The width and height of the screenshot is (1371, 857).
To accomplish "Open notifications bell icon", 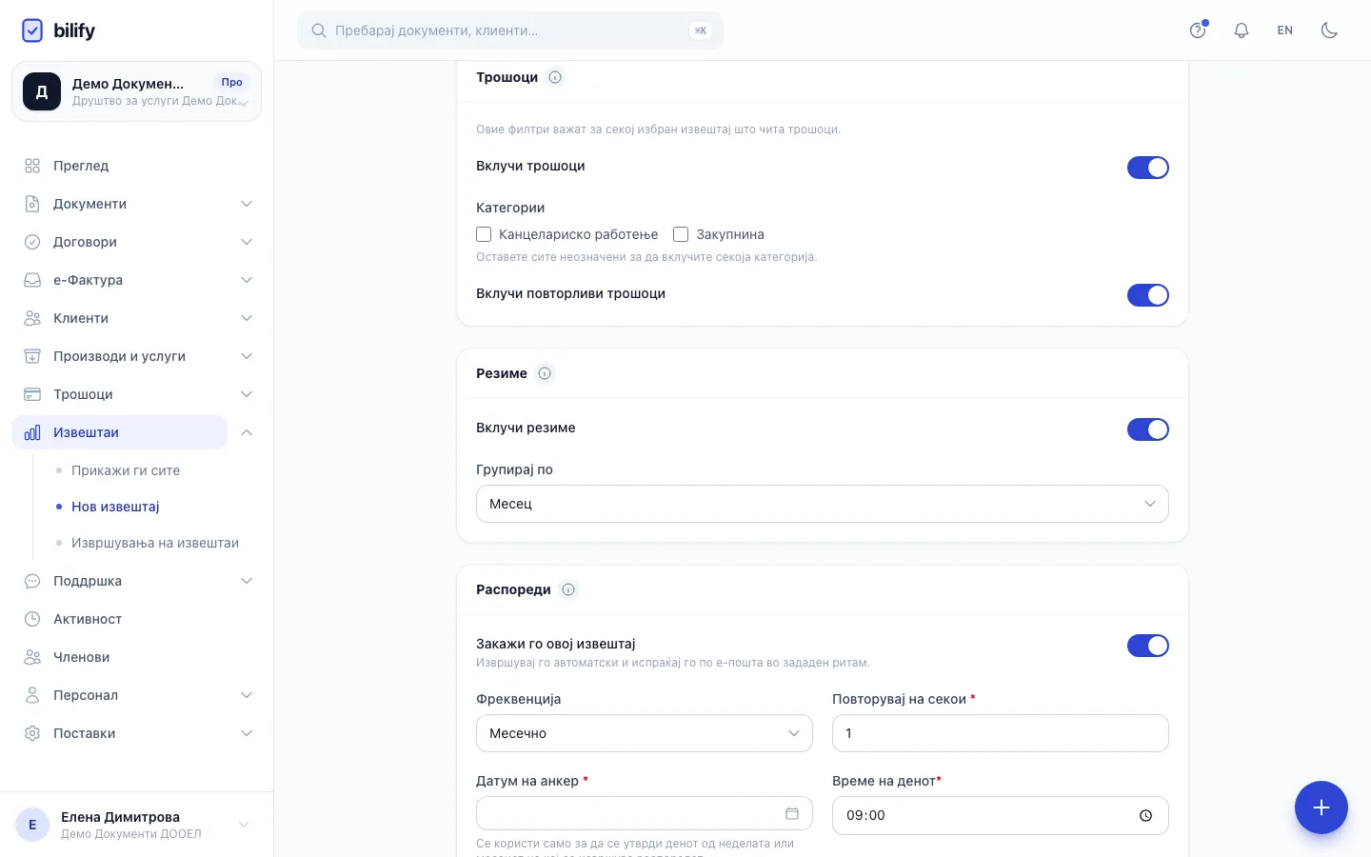I will tap(1242, 30).
